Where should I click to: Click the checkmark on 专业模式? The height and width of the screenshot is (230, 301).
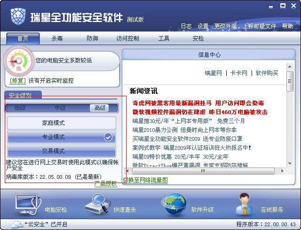[108, 137]
